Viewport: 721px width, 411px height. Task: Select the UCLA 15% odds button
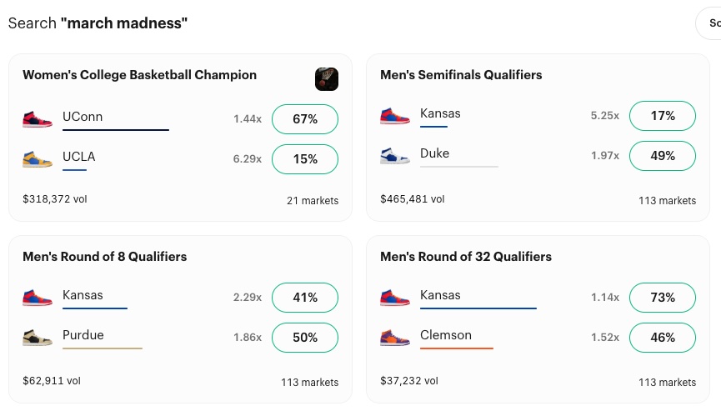coord(305,159)
